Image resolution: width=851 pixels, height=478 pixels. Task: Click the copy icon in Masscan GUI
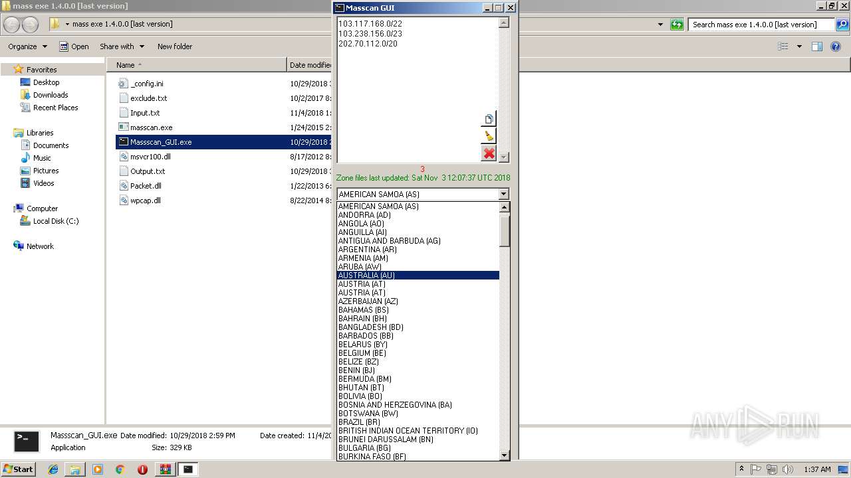(x=489, y=119)
